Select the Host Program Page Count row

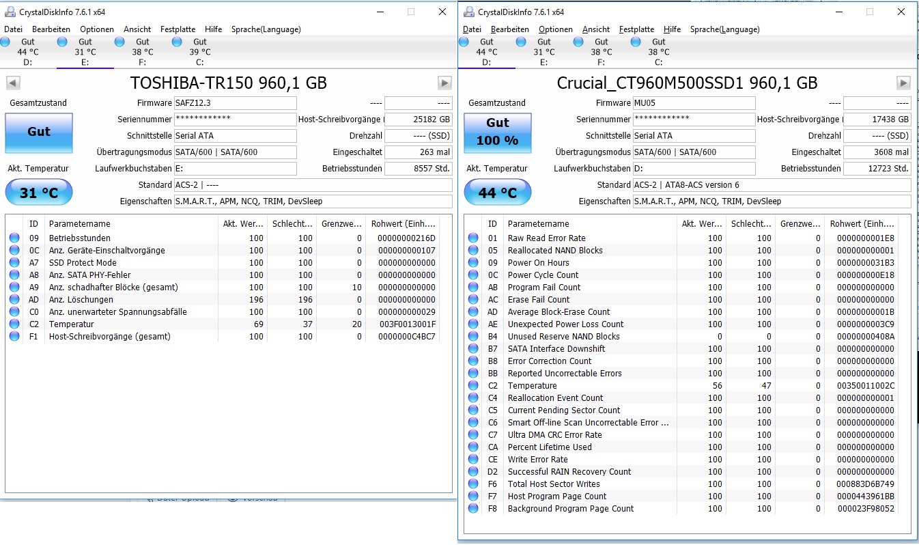pyautogui.click(x=681, y=497)
